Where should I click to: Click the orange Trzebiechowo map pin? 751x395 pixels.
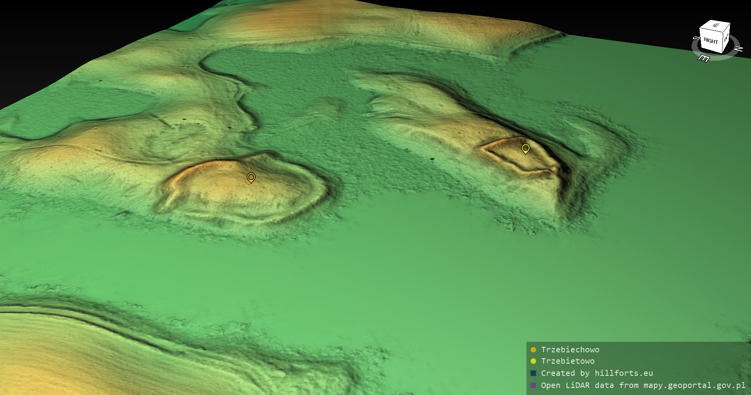click(251, 178)
